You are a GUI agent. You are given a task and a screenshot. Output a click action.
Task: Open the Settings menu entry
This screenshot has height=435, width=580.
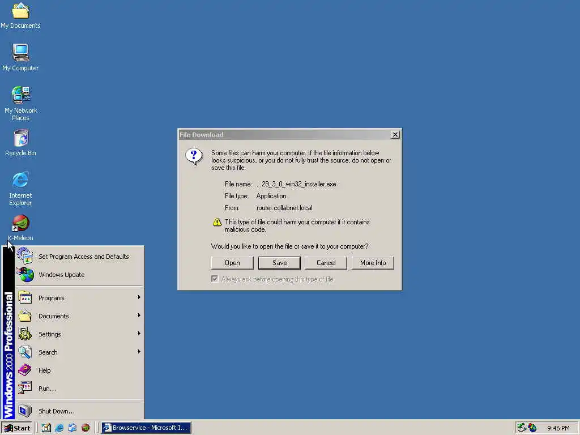79,334
